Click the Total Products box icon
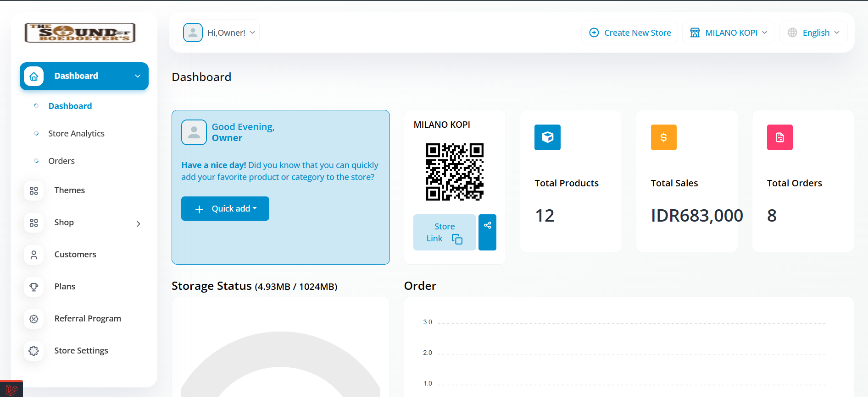This screenshot has width=868, height=397. 547,137
